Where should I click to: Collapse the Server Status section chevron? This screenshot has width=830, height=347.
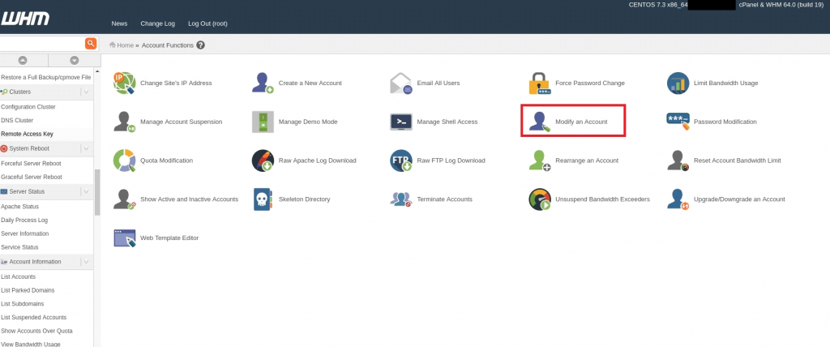click(x=87, y=191)
